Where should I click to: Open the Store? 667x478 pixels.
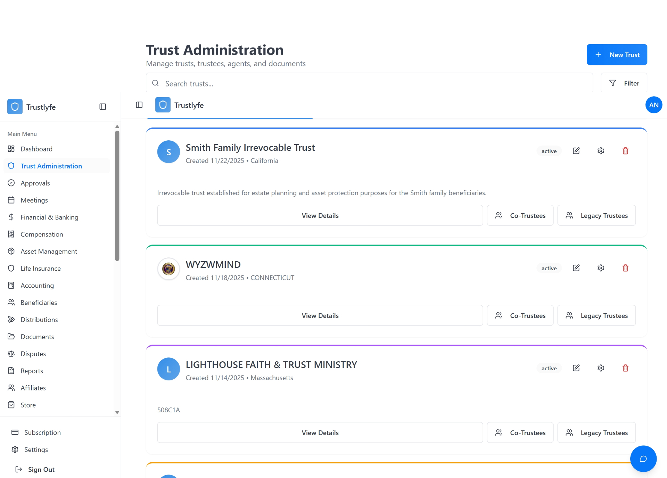(x=57, y=405)
